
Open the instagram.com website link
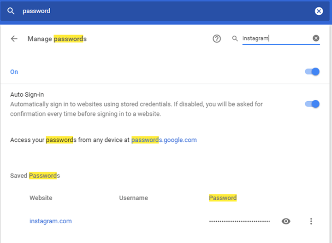pyautogui.click(x=51, y=221)
